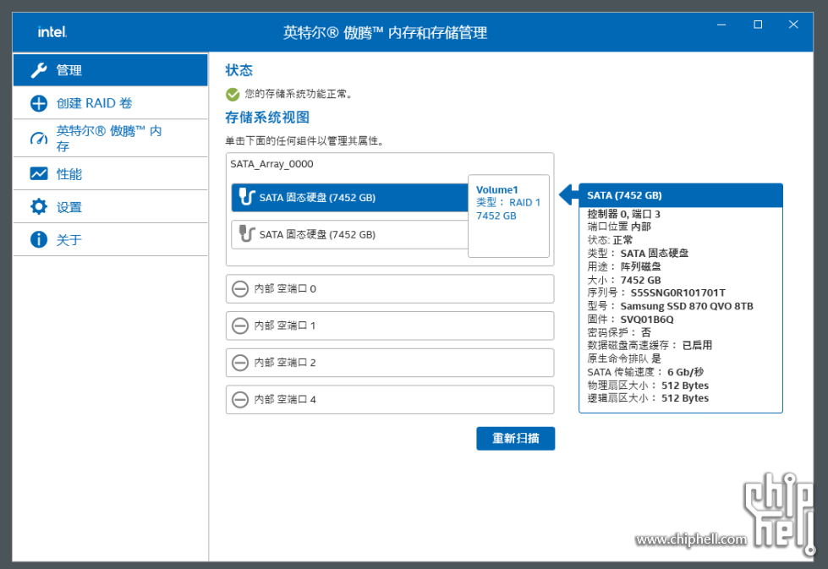Click the gear icon beside 设置

(39, 206)
